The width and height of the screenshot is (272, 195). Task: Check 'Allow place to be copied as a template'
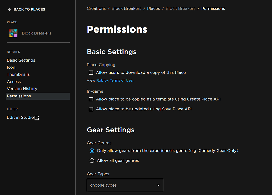click(91, 99)
